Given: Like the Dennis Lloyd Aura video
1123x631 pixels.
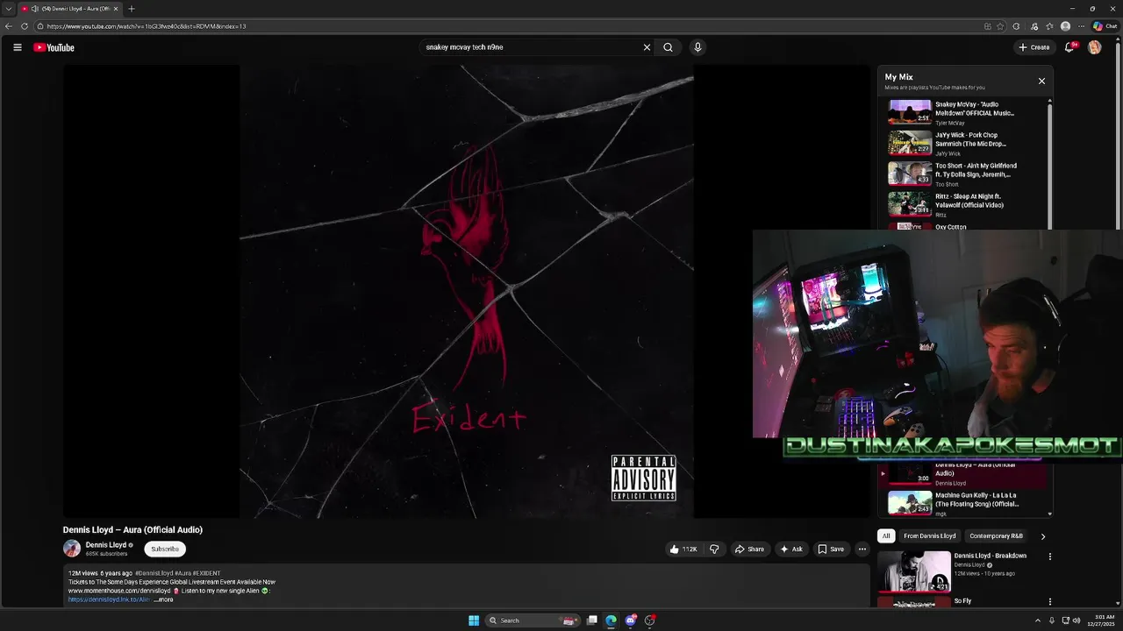Looking at the screenshot, I should (683, 549).
